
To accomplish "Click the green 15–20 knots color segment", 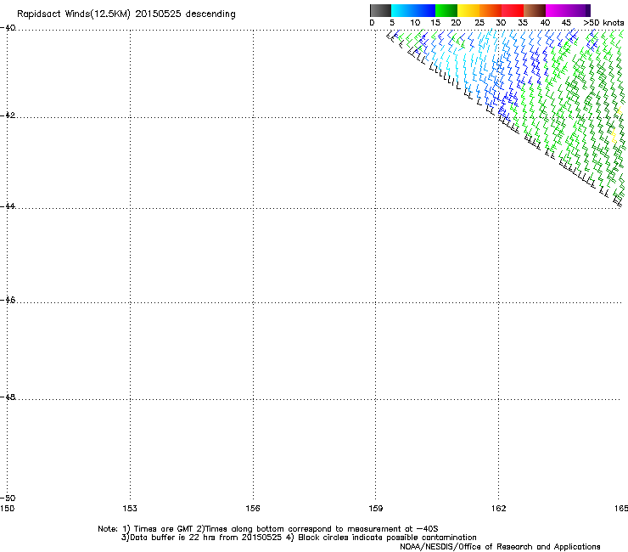I will (x=446, y=10).
